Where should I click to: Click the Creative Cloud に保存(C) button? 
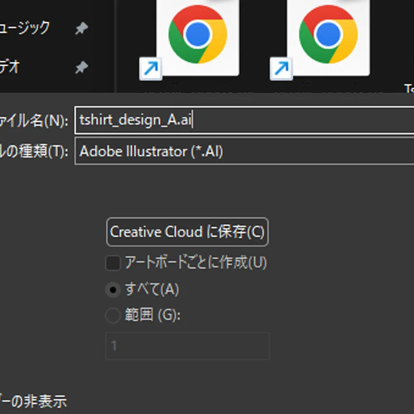click(187, 232)
